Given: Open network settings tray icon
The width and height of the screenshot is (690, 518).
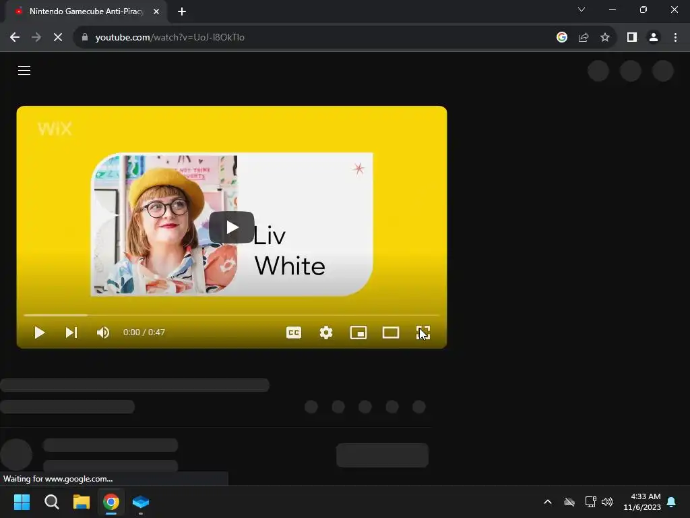Looking at the screenshot, I should point(590,502).
